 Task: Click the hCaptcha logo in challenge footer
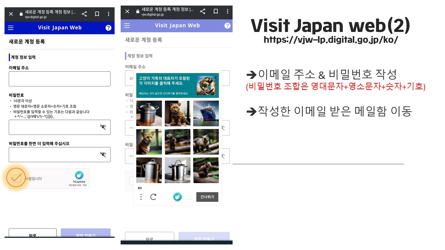pyautogui.click(x=178, y=197)
